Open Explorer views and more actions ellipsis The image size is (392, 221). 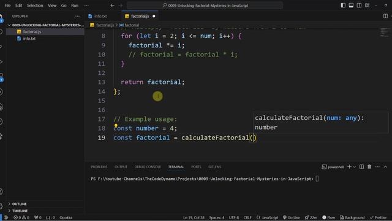(78, 16)
